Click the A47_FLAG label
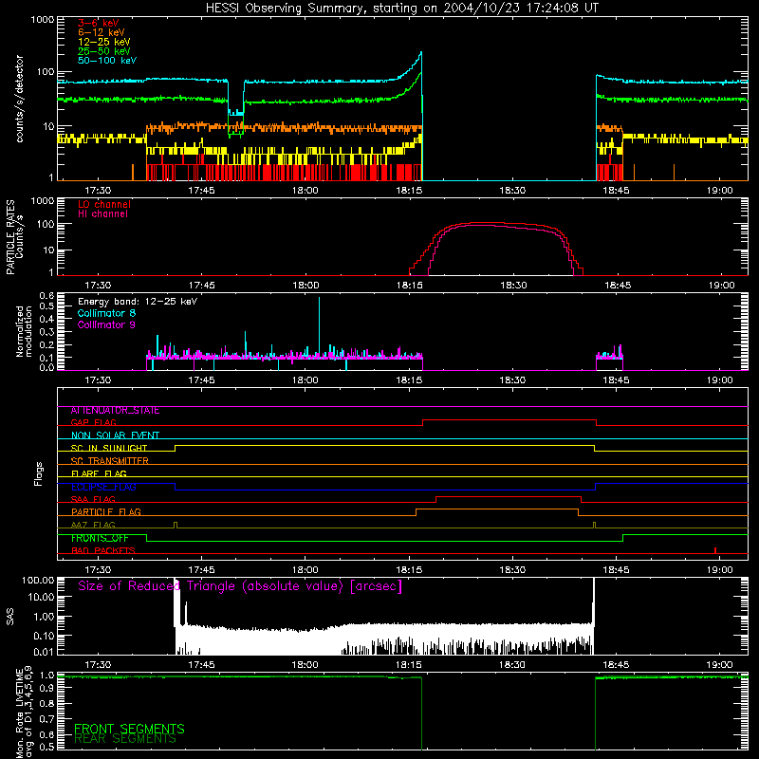The image size is (759, 759). point(93,525)
